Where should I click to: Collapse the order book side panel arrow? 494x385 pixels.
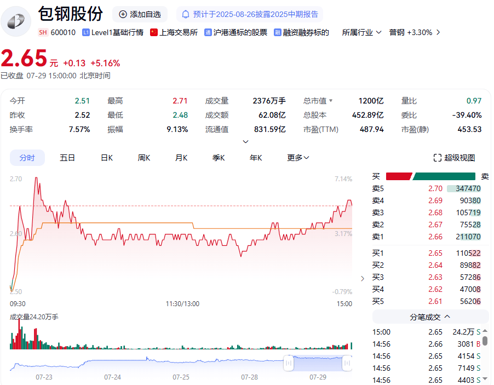pos(362,278)
